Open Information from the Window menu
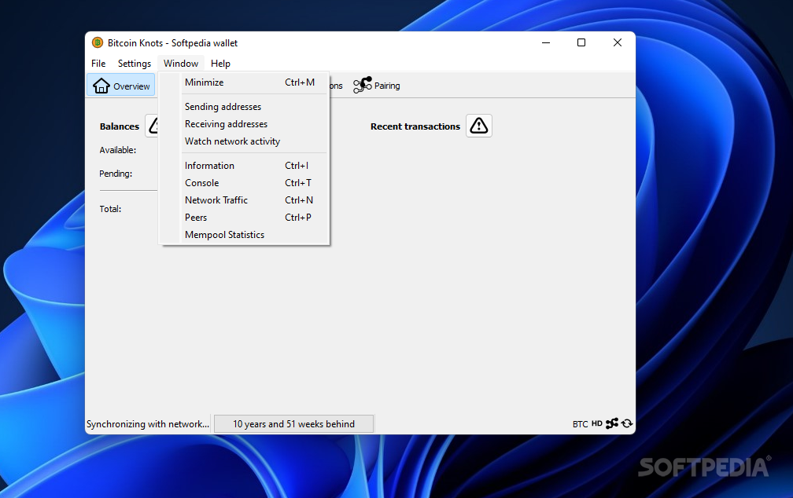The height and width of the screenshot is (498, 793). pyautogui.click(x=244, y=166)
